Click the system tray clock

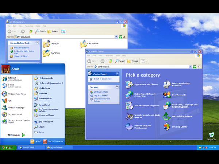click(x=212, y=148)
